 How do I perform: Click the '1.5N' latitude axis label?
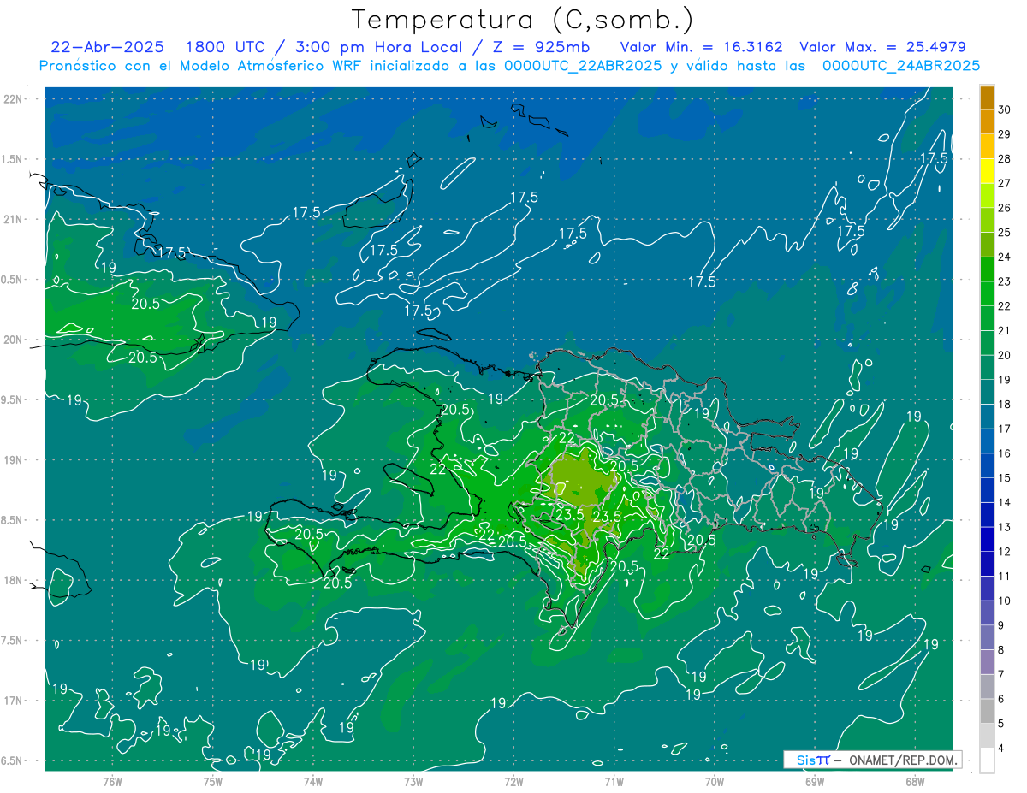click(x=11, y=159)
